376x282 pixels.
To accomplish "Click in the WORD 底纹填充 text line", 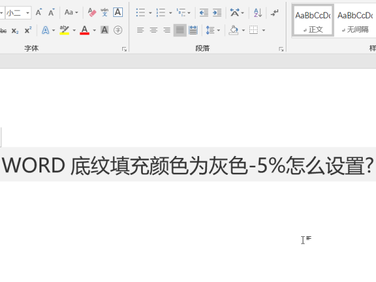I will click(188, 165).
